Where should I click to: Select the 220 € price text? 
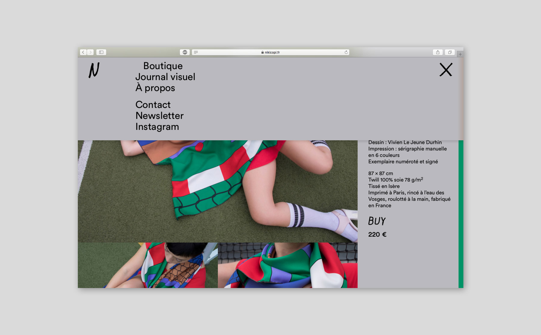tap(377, 234)
